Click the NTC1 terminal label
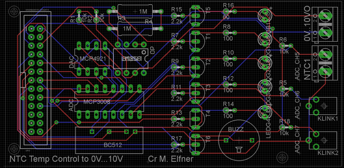 click(308, 69)
